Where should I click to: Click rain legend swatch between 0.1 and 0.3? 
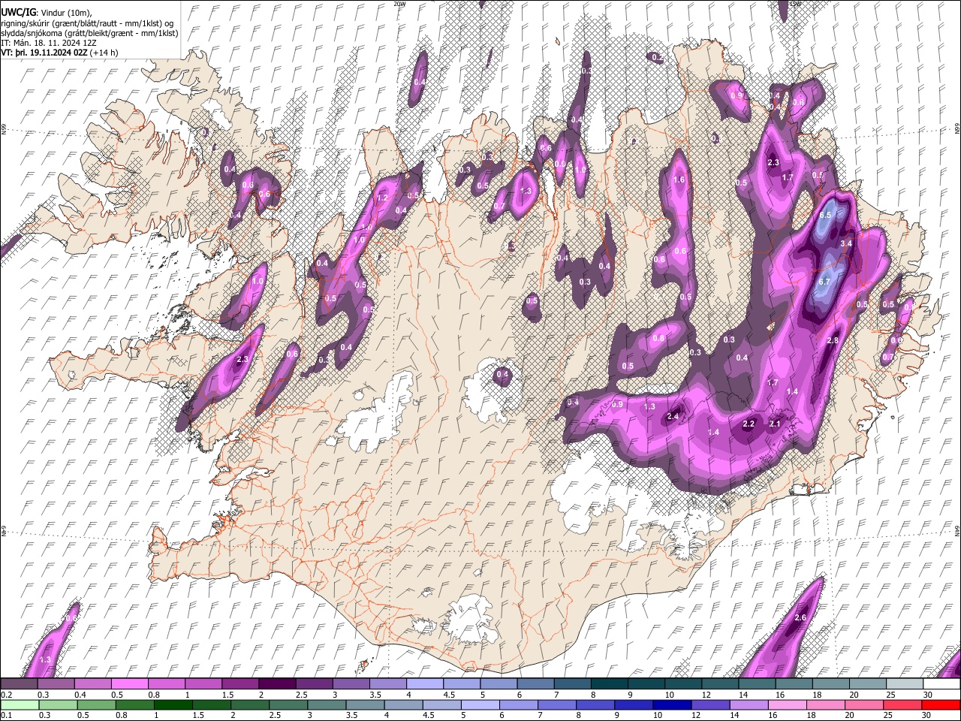pos(19,704)
